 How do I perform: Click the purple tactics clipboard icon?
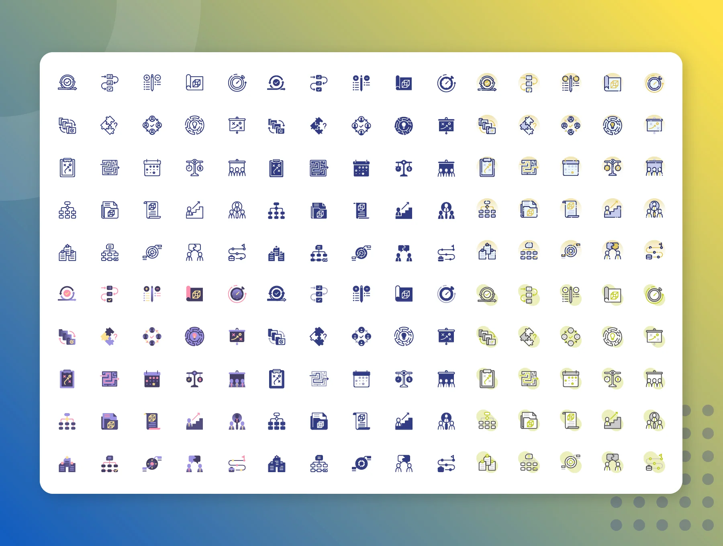[67, 379]
